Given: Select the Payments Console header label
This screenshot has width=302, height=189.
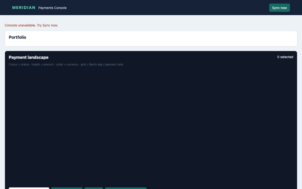Looking at the screenshot, I should (52, 8).
